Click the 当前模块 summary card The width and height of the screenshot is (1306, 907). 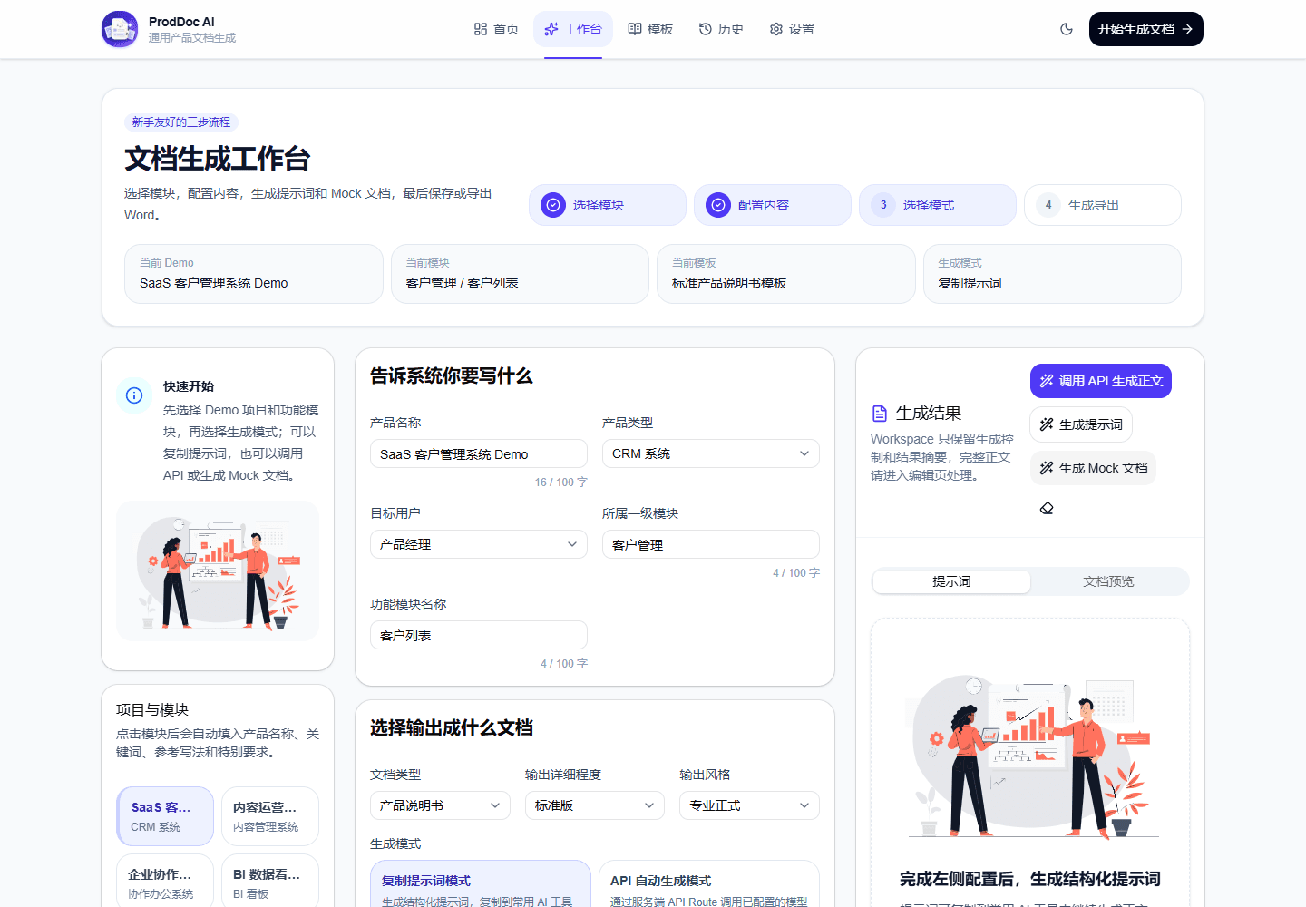pyautogui.click(x=520, y=274)
